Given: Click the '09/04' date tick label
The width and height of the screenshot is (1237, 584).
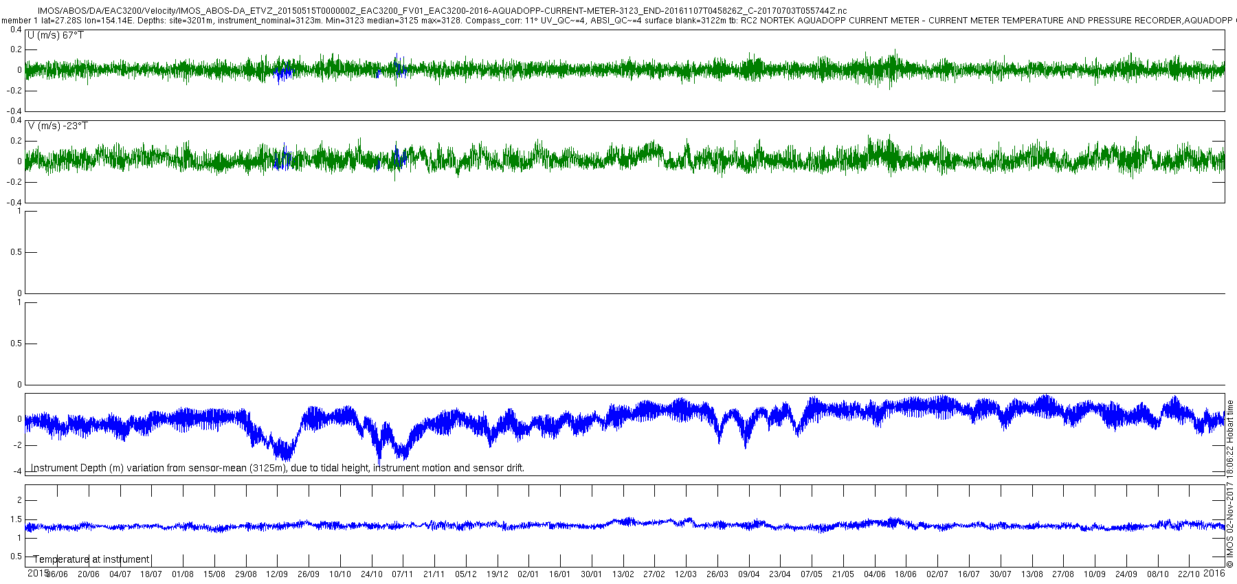Looking at the screenshot, I should pyautogui.click(x=749, y=574).
